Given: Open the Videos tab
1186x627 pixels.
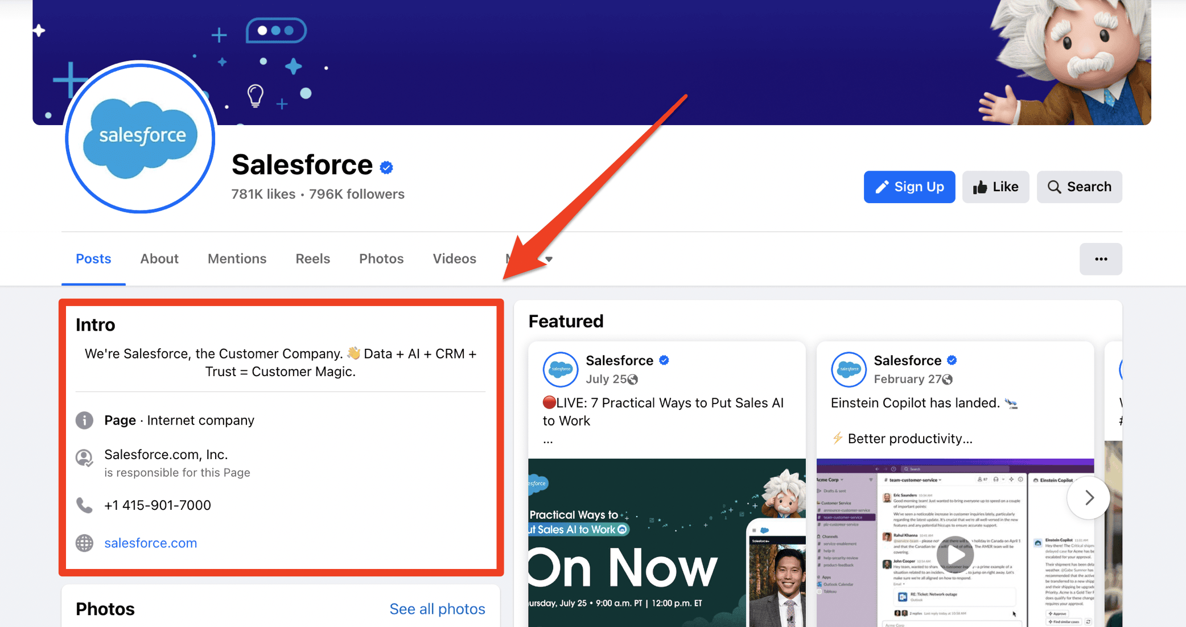Looking at the screenshot, I should pos(454,259).
